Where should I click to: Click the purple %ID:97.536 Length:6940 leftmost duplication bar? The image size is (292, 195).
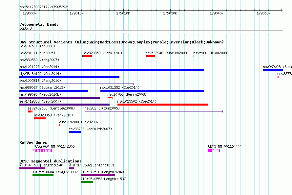[32, 168]
